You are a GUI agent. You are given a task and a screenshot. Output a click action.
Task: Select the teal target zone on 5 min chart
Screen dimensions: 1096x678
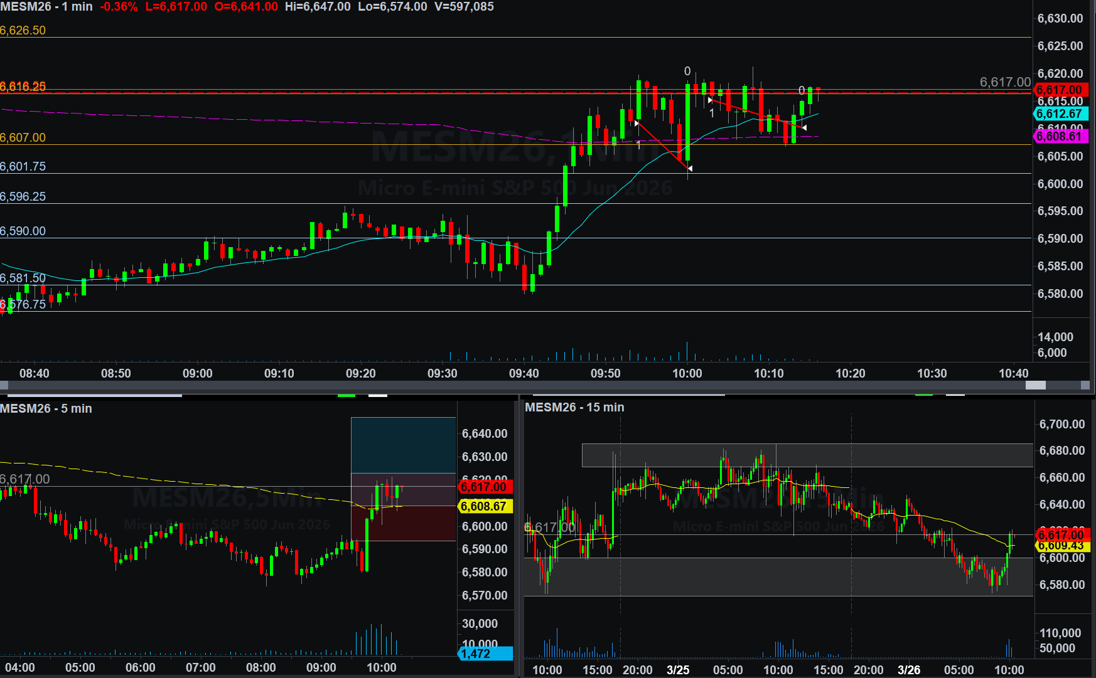click(403, 445)
